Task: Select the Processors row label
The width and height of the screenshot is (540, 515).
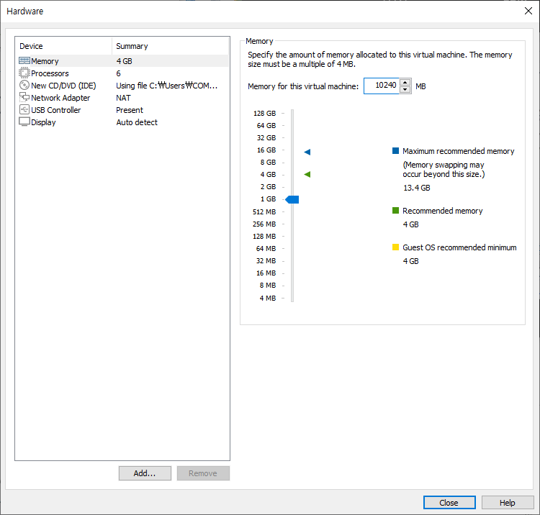Action: [50, 73]
